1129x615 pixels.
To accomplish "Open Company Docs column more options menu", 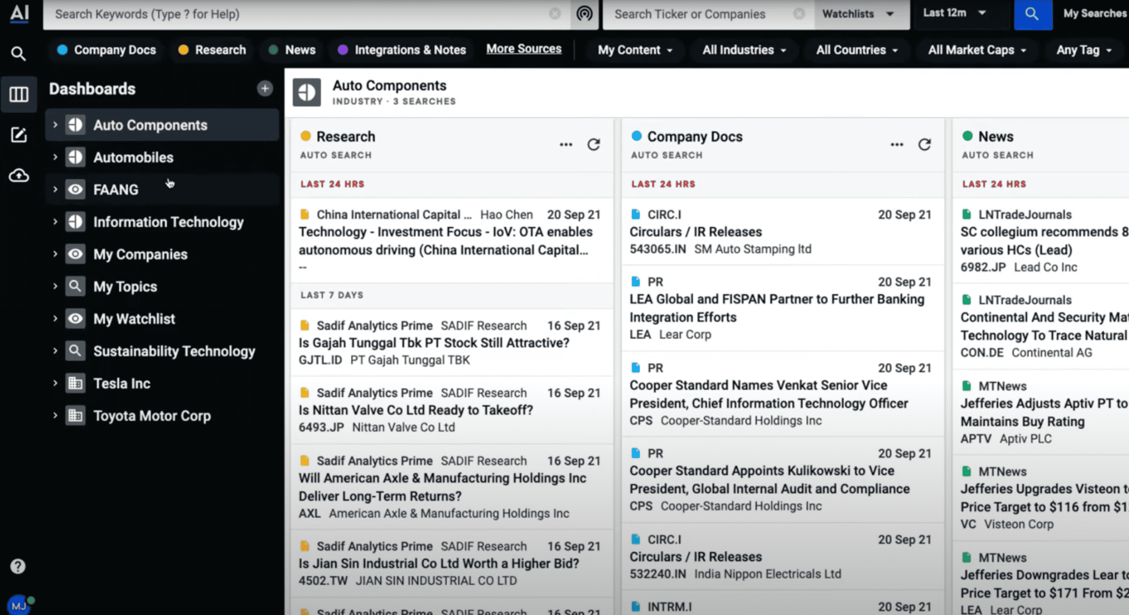I will [897, 144].
